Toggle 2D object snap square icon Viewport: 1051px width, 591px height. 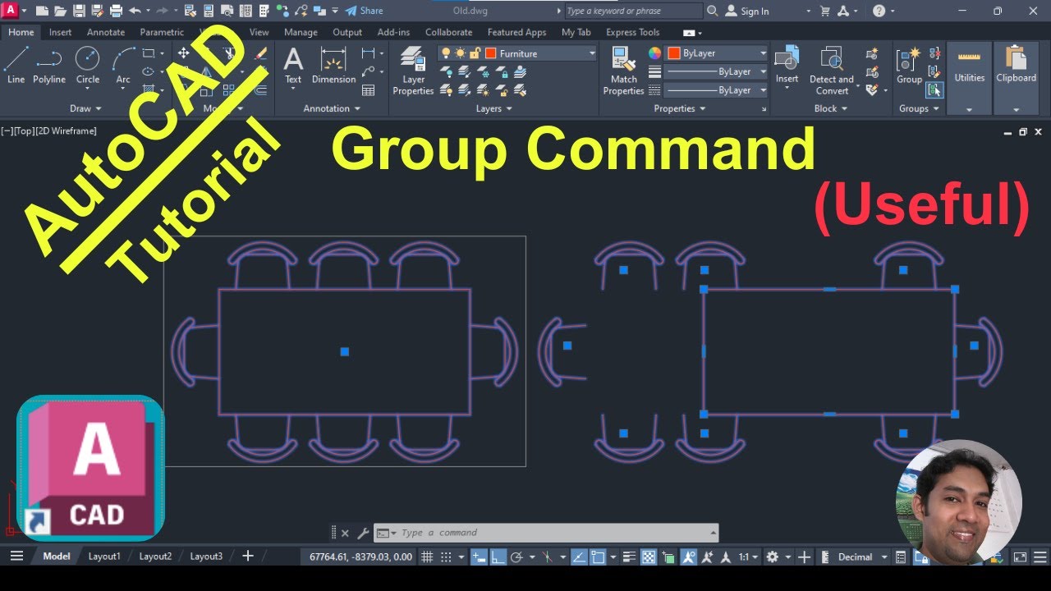(x=598, y=557)
